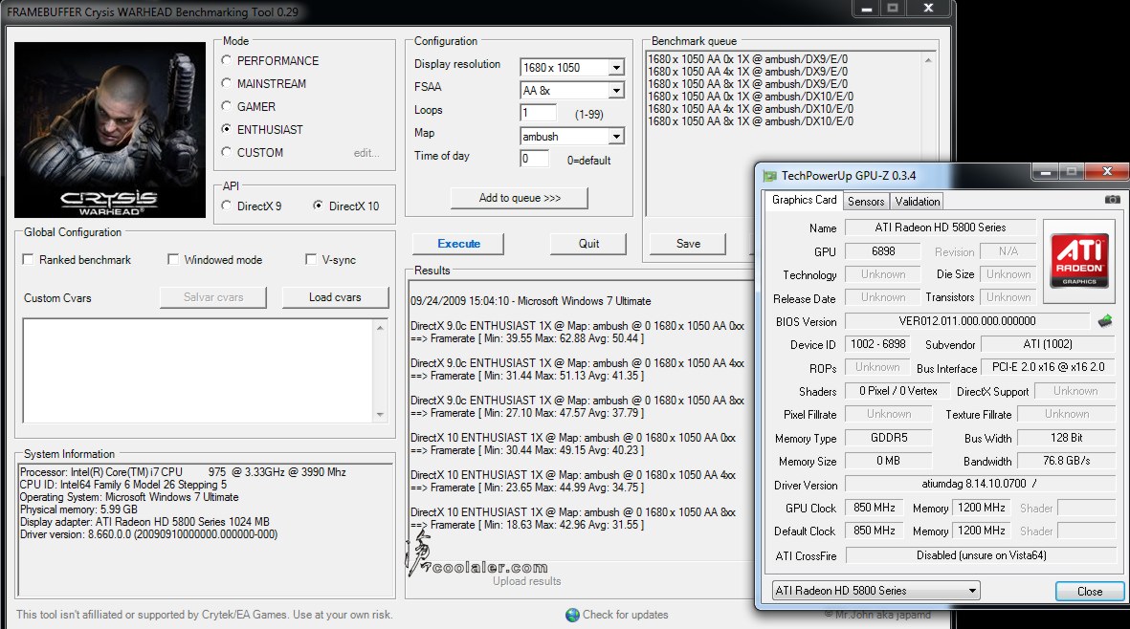Click the Memory Type value GDDR5
The height and width of the screenshot is (629, 1130).
tap(889, 438)
